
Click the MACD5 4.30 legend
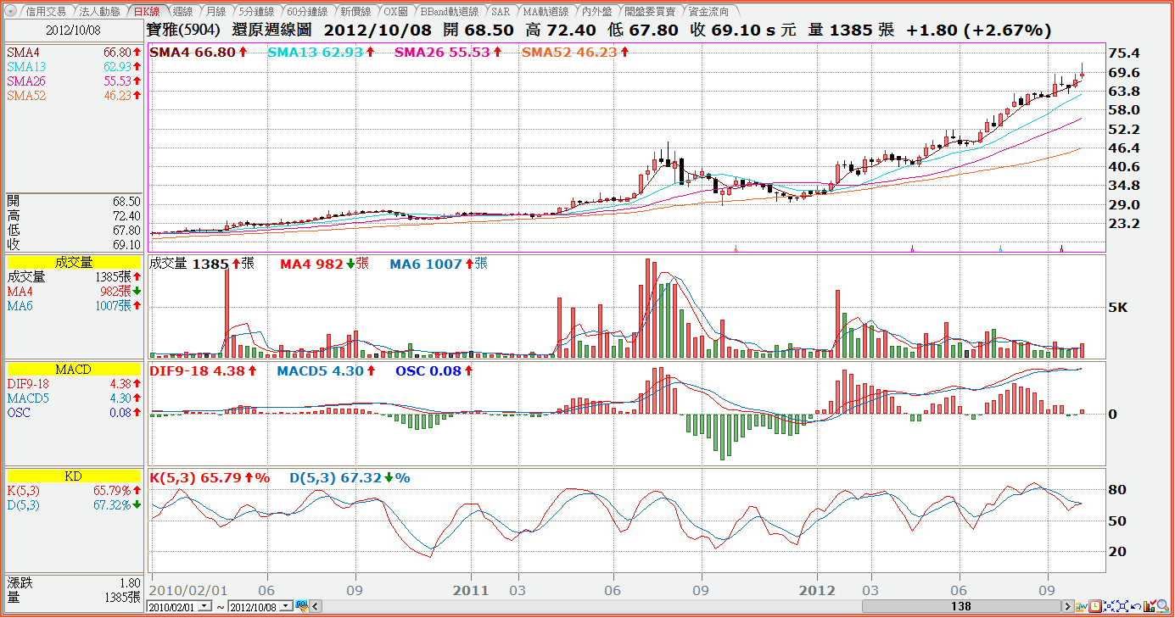(x=326, y=370)
